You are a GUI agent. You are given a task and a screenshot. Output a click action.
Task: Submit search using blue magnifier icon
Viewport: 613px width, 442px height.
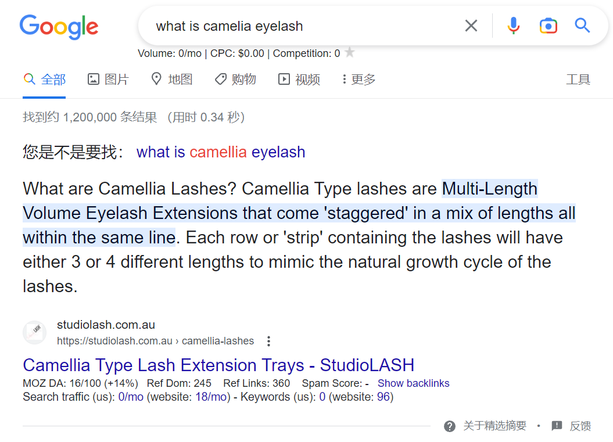[x=582, y=26]
